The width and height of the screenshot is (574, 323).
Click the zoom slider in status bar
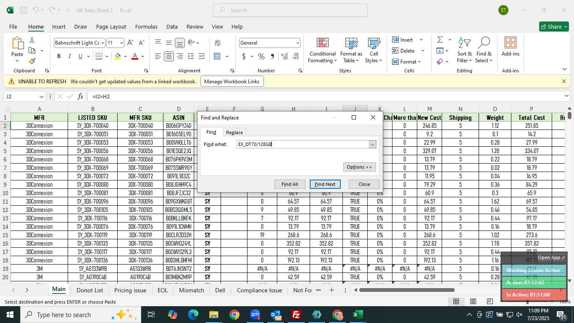[527, 302]
